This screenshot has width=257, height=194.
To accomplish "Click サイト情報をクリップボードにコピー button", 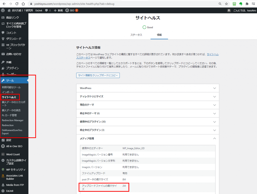I will pos(98,75).
